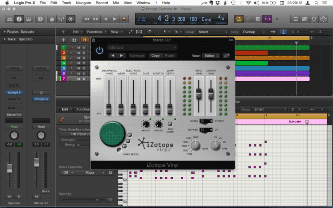Toggle the Vertical Auto Zoom icon
333x208 pixels.
pyautogui.click(x=283, y=32)
